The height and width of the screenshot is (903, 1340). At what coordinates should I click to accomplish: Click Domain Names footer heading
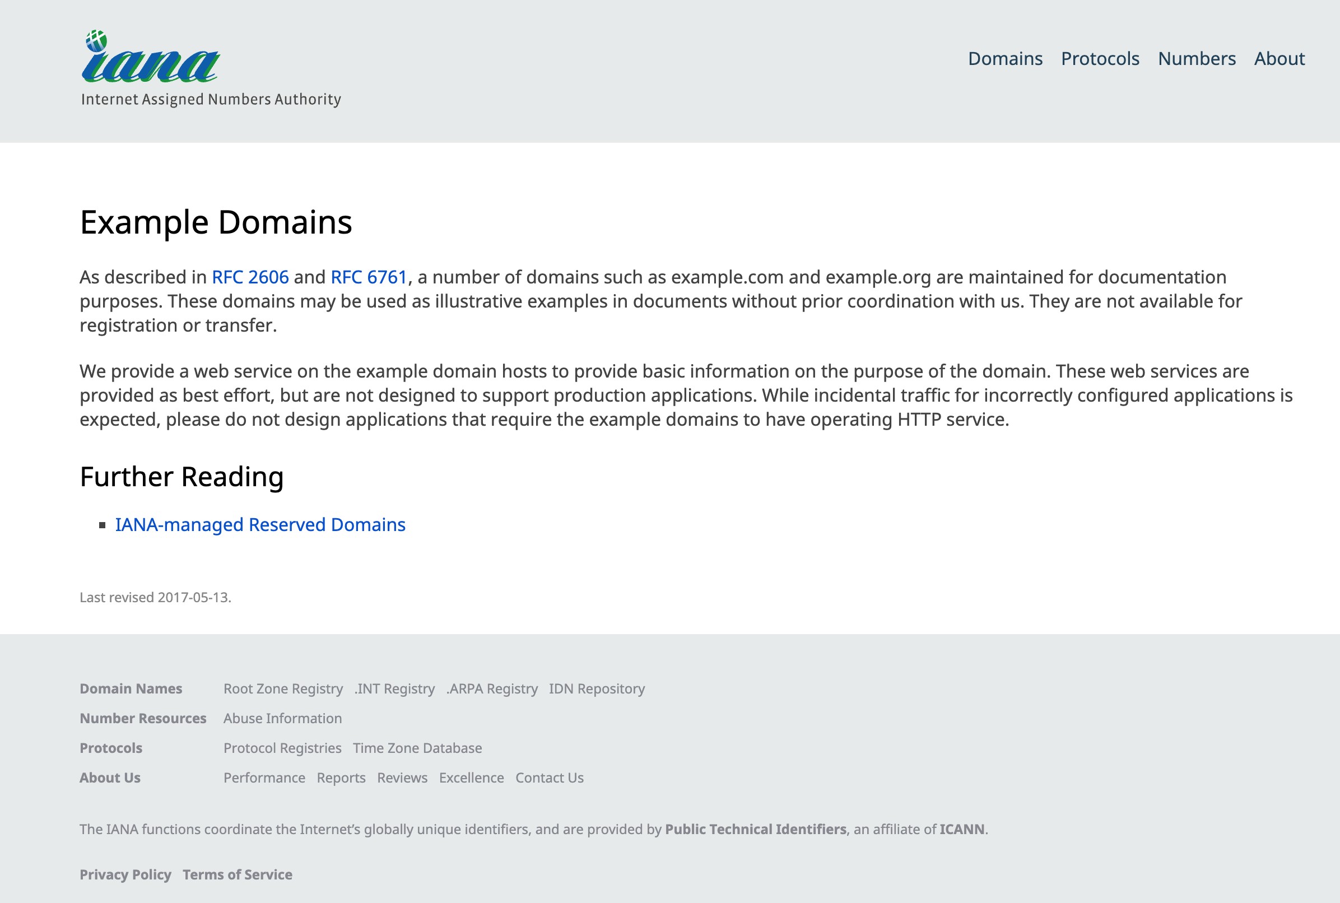131,689
